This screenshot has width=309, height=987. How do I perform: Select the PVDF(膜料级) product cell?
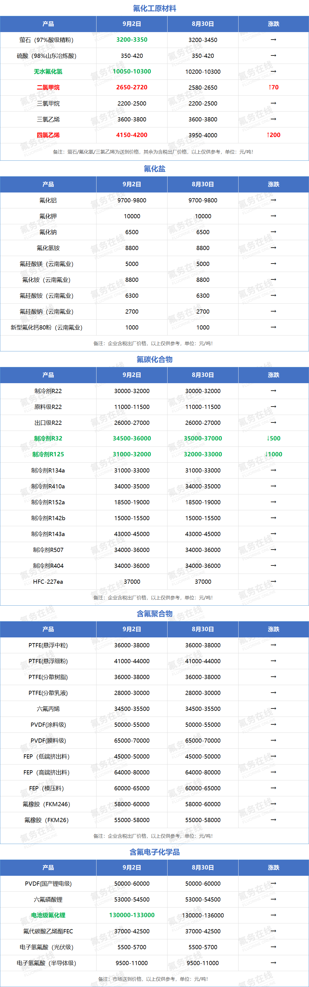[x=48, y=741]
